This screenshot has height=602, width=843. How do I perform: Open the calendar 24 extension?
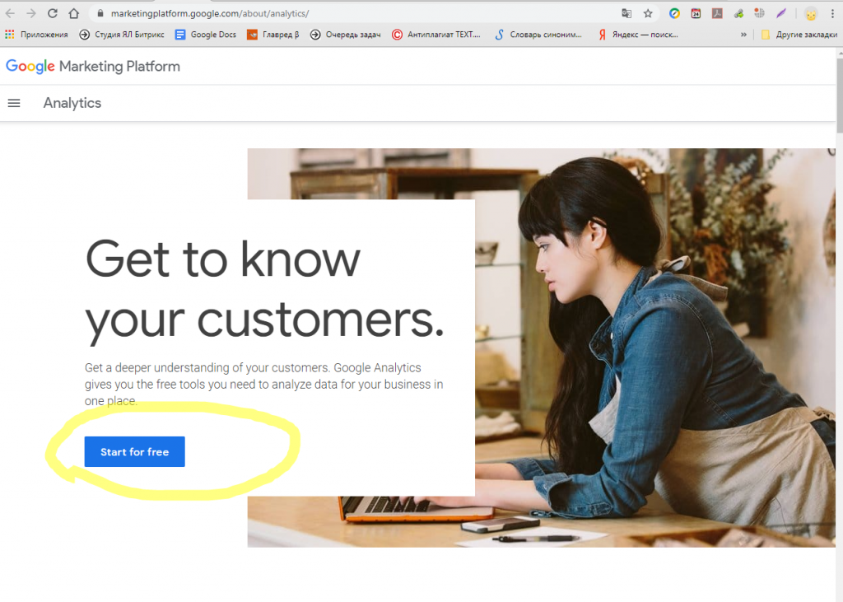click(x=696, y=13)
